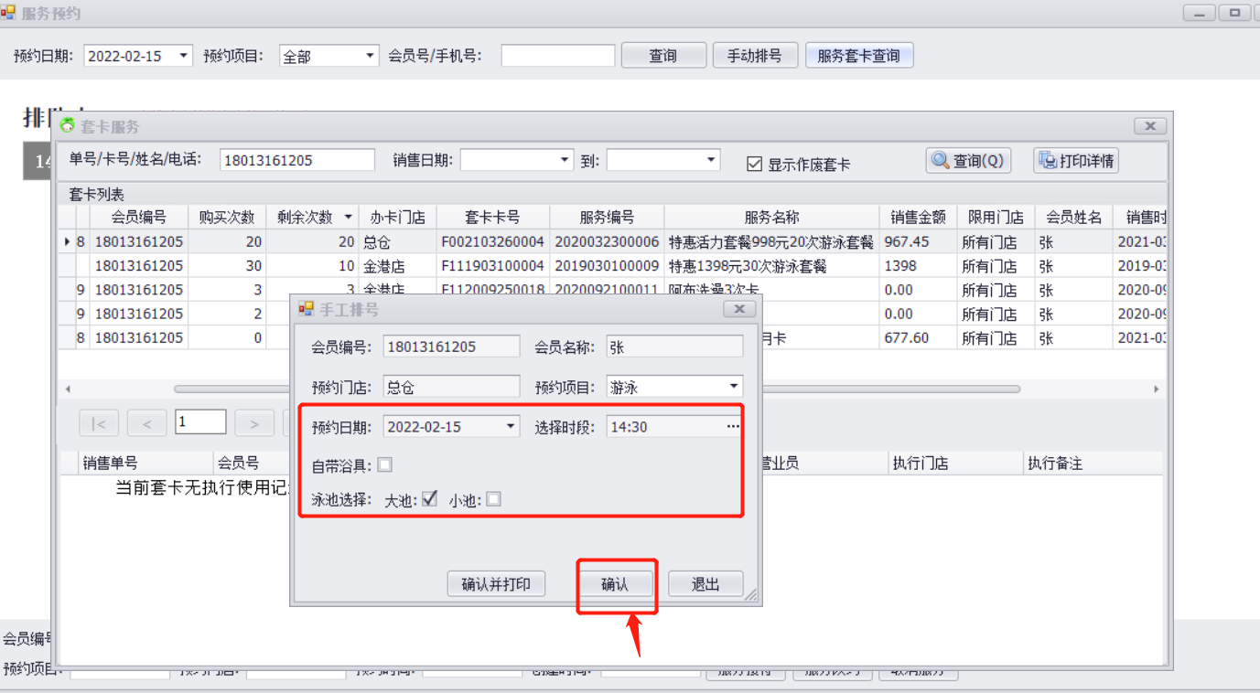Click the 预约门店 field showing 总仓
Screen dimensions: 1260x693
click(x=452, y=387)
